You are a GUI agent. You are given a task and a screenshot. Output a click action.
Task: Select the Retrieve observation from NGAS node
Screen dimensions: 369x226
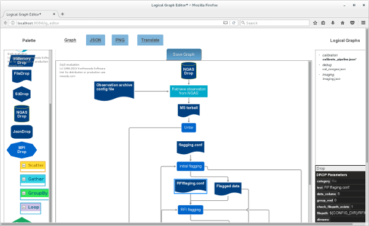(189, 91)
